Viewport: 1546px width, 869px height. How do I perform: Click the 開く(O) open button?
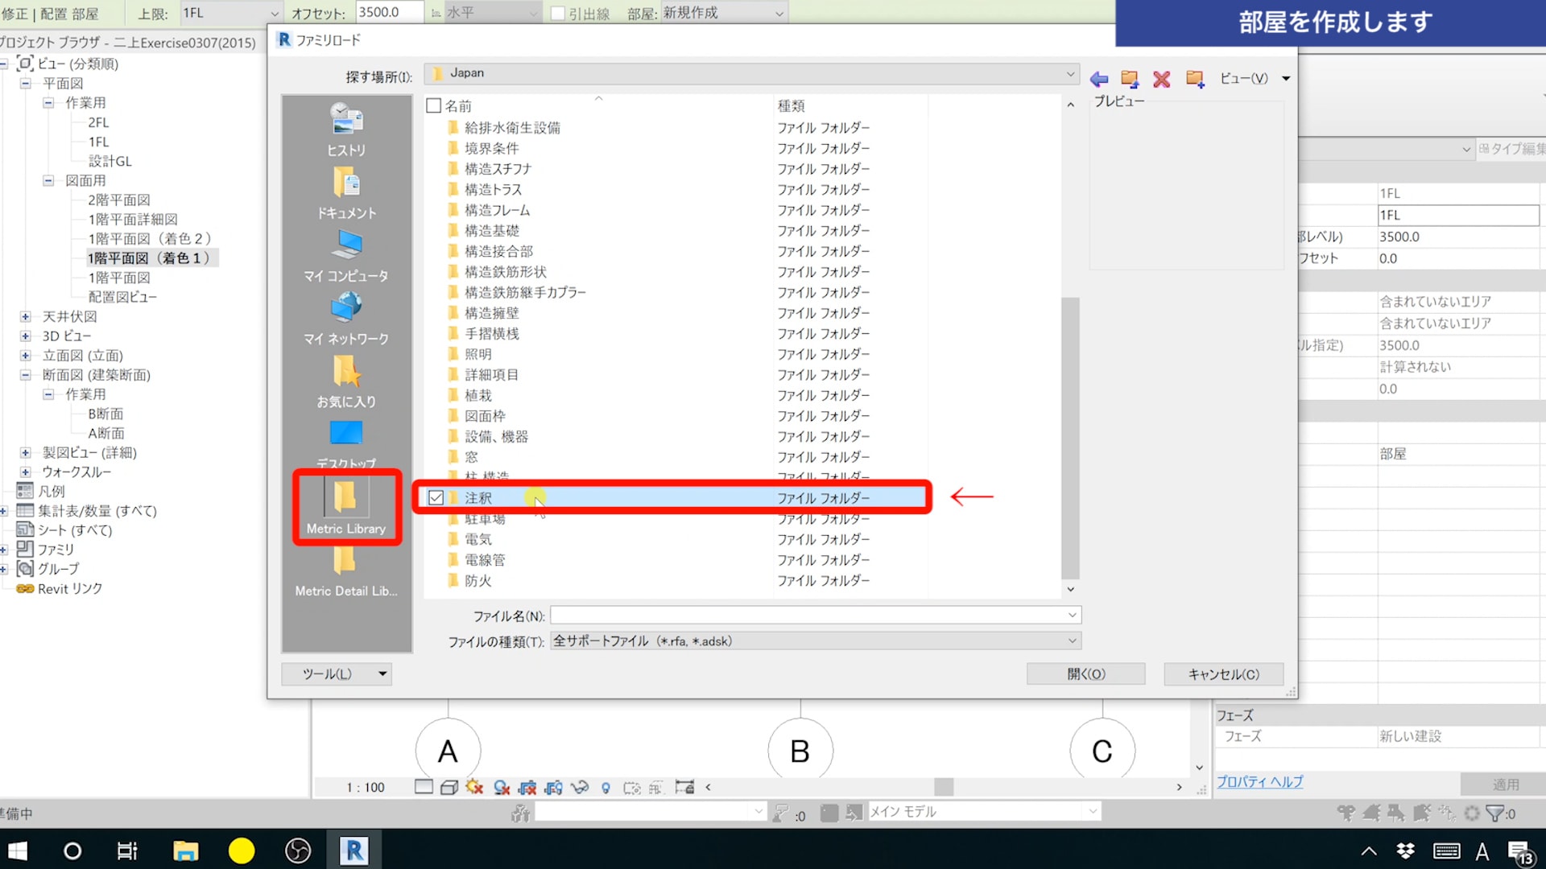1085,674
